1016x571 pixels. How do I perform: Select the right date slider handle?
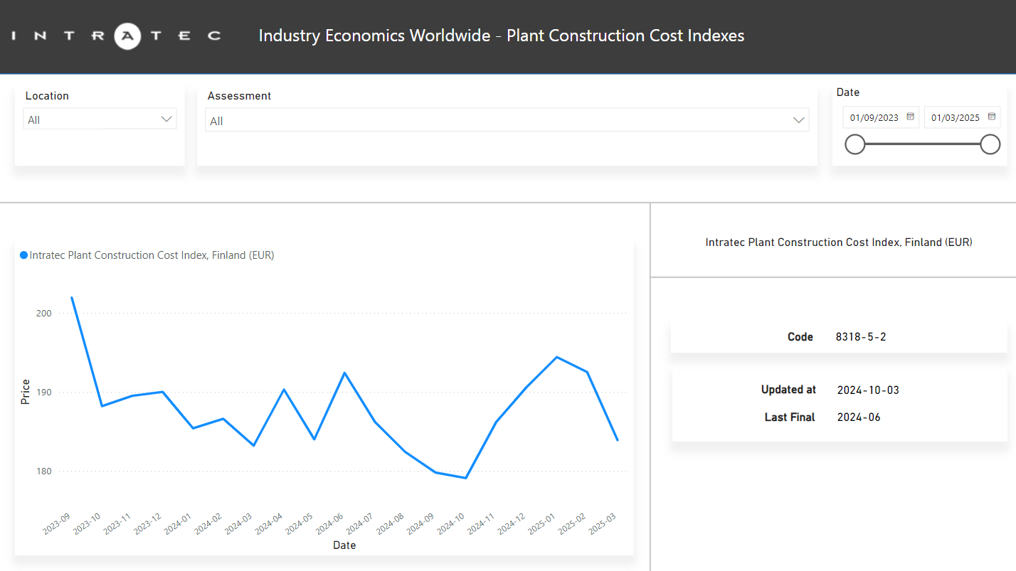tap(990, 144)
